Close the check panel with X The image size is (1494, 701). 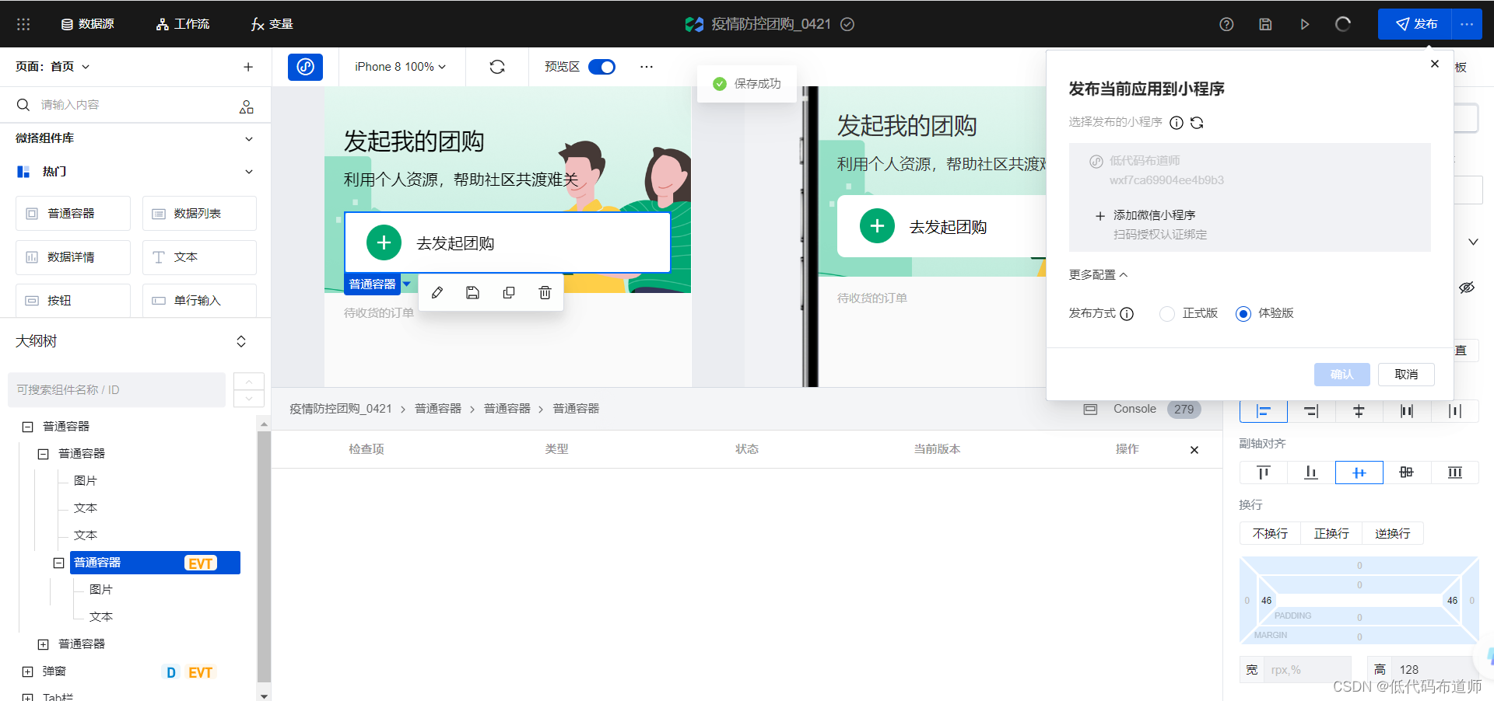1194,450
